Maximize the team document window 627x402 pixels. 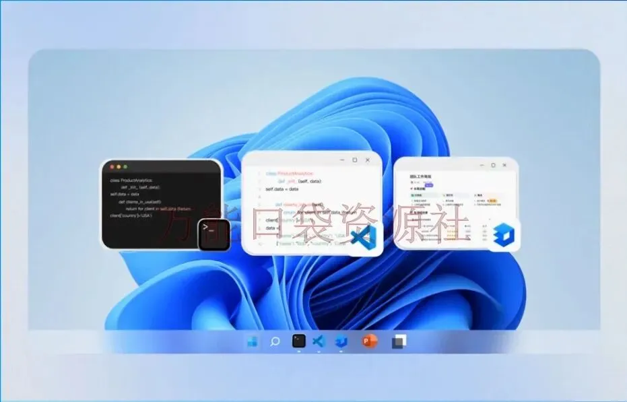tap(494, 165)
